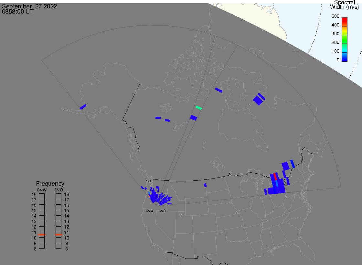Screen dimensions: 362x265
Task: Click the '0858:00 UT' time label
Action: pos(18,12)
